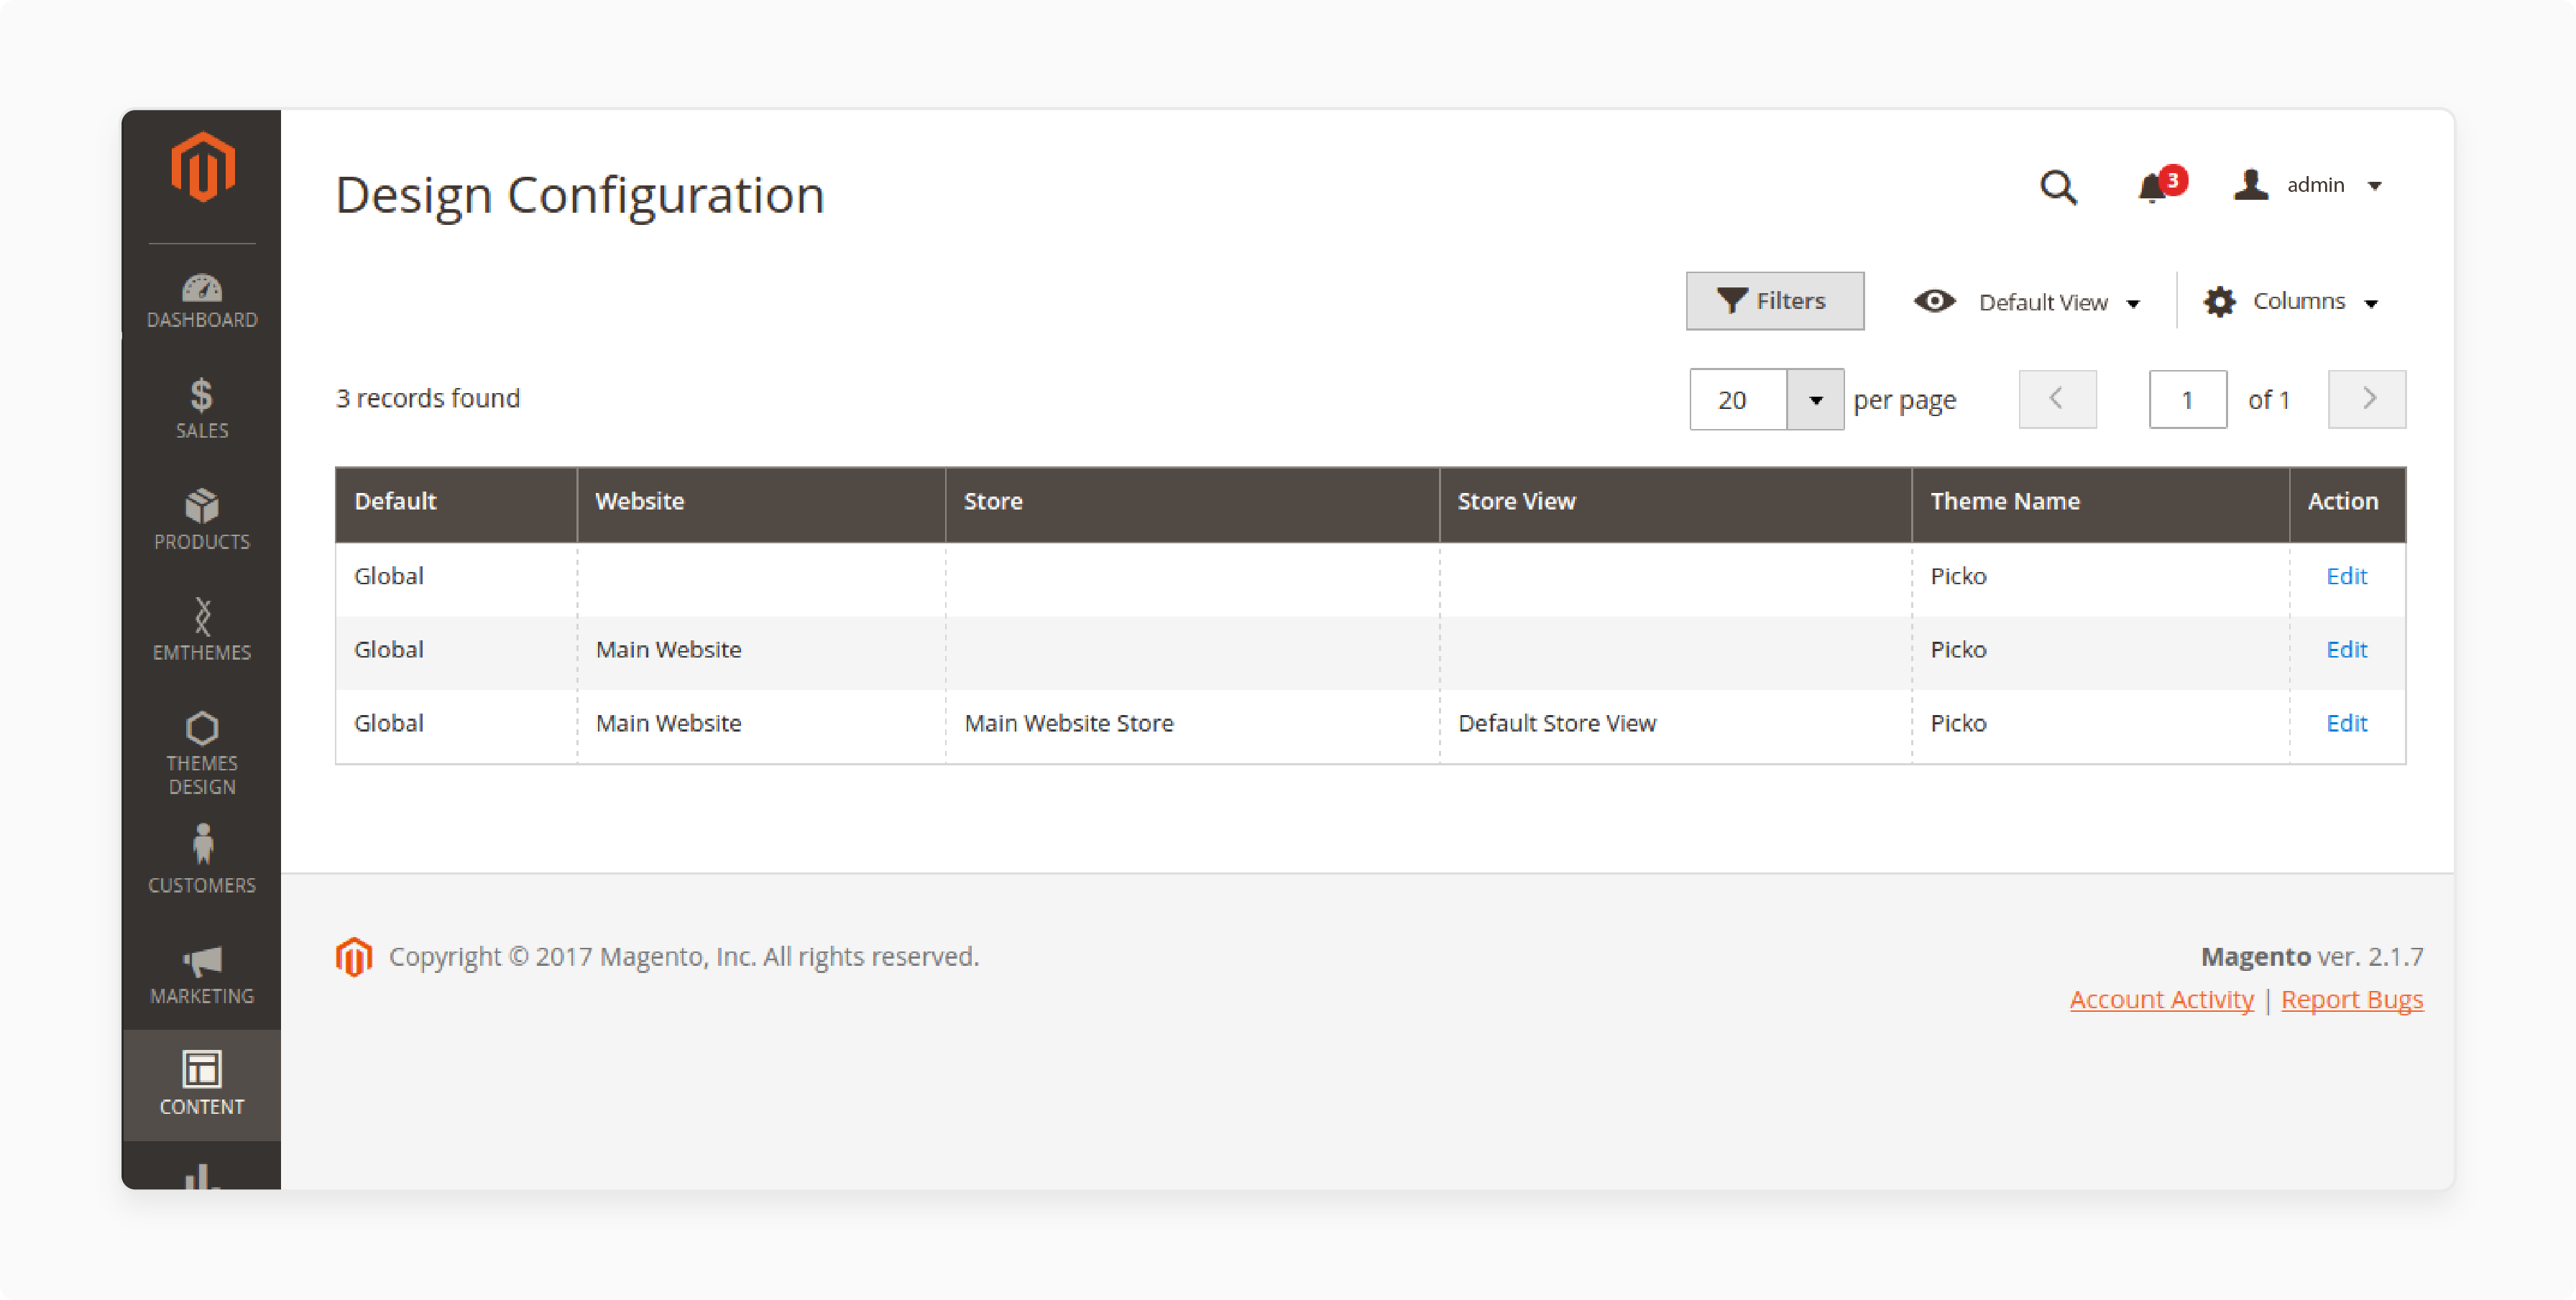Click the Design Configuration page title
The width and height of the screenshot is (2576, 1300).
(x=580, y=195)
